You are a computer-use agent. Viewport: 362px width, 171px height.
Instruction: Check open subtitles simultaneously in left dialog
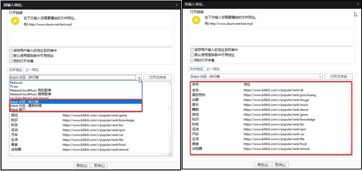pyautogui.click(x=11, y=61)
